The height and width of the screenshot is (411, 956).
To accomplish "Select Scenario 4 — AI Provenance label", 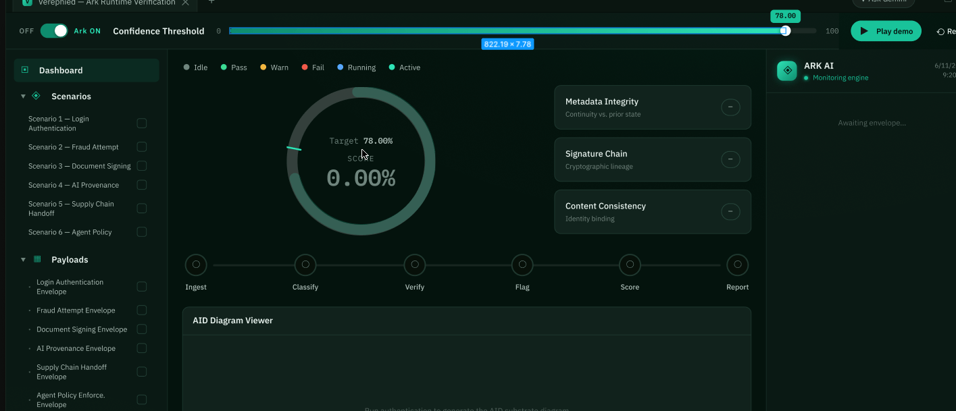I will point(74,185).
